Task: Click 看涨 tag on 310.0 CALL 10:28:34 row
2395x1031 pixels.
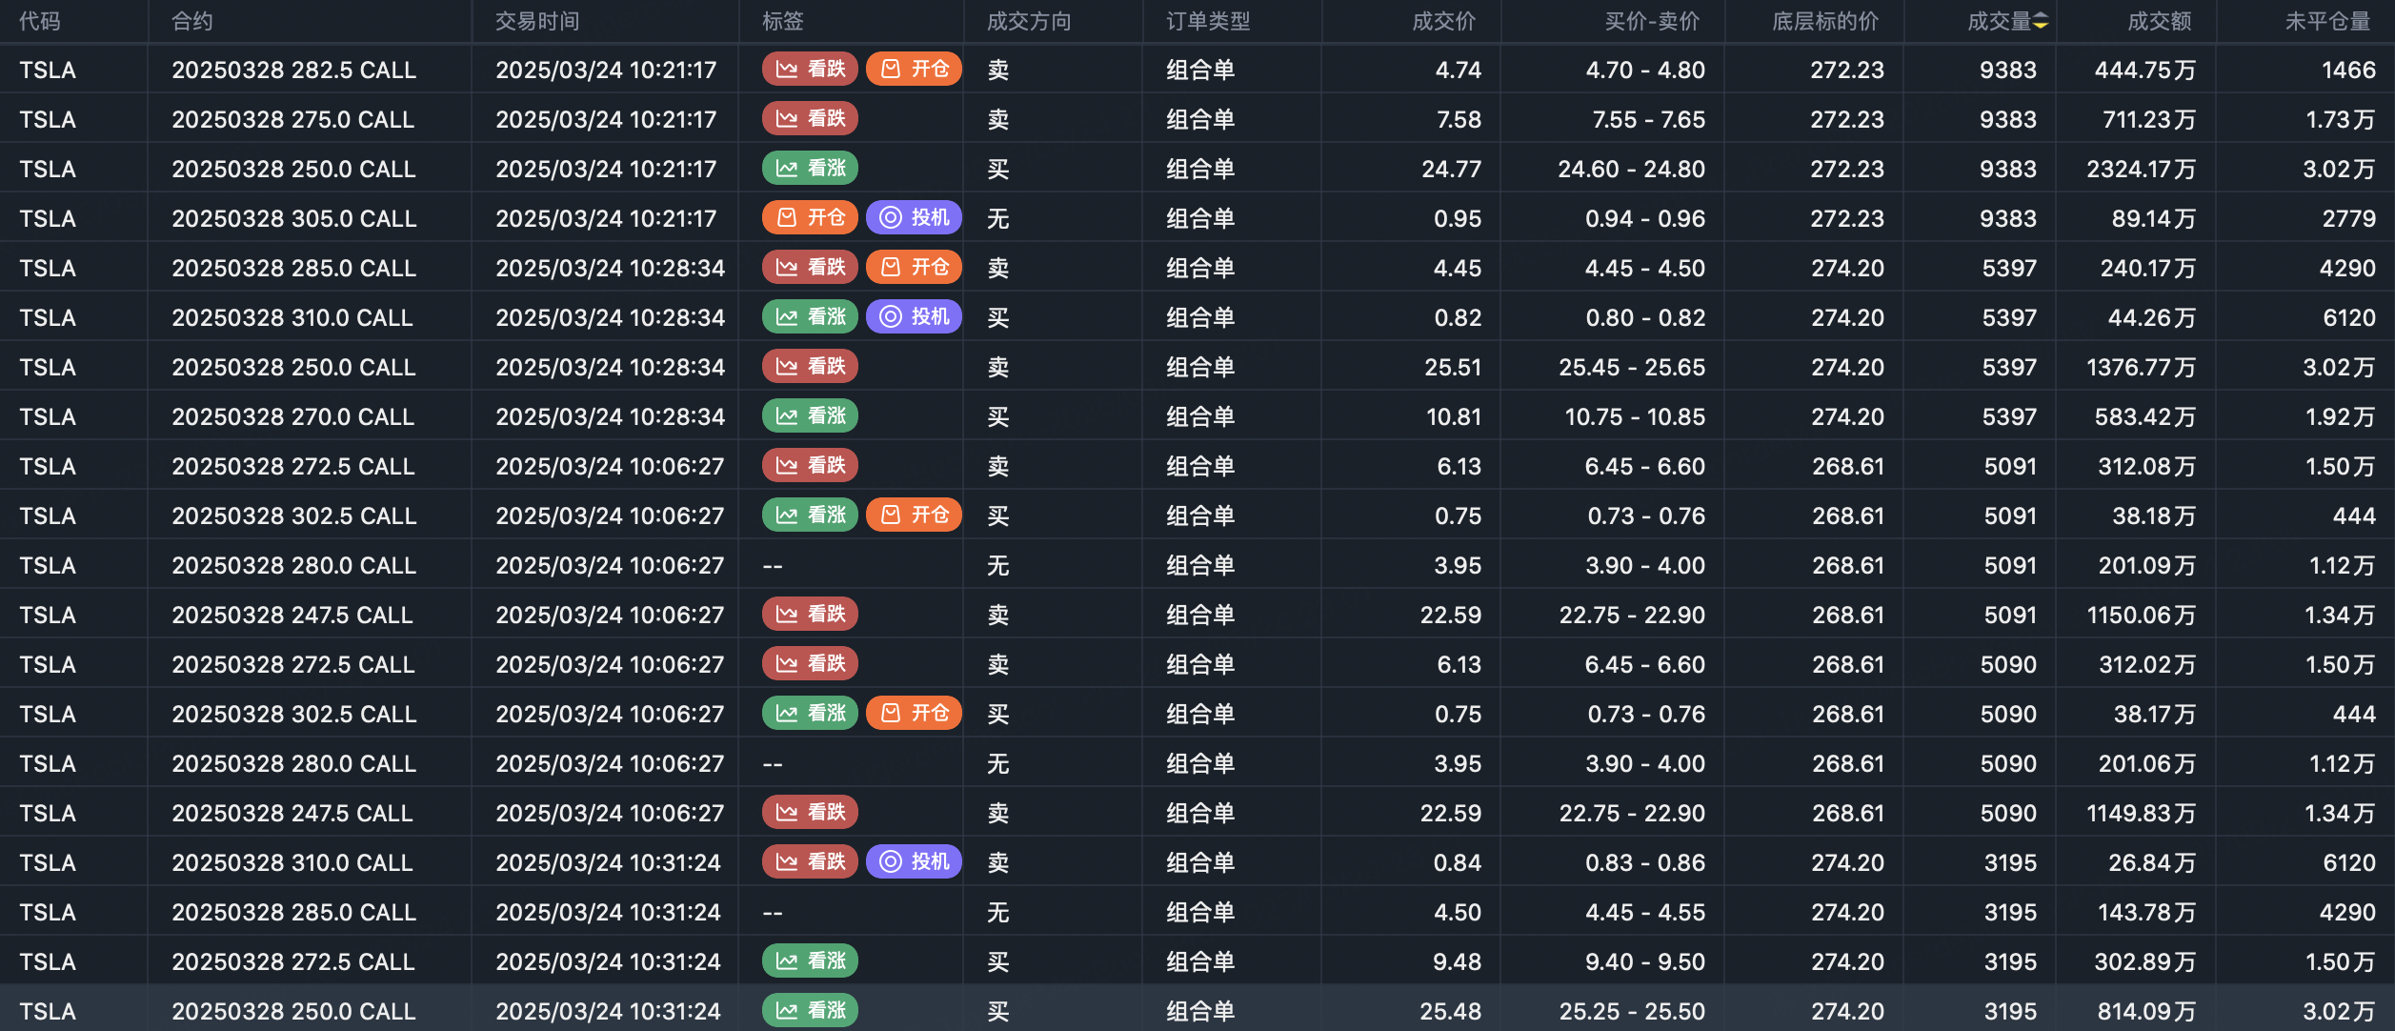Action: tap(811, 317)
